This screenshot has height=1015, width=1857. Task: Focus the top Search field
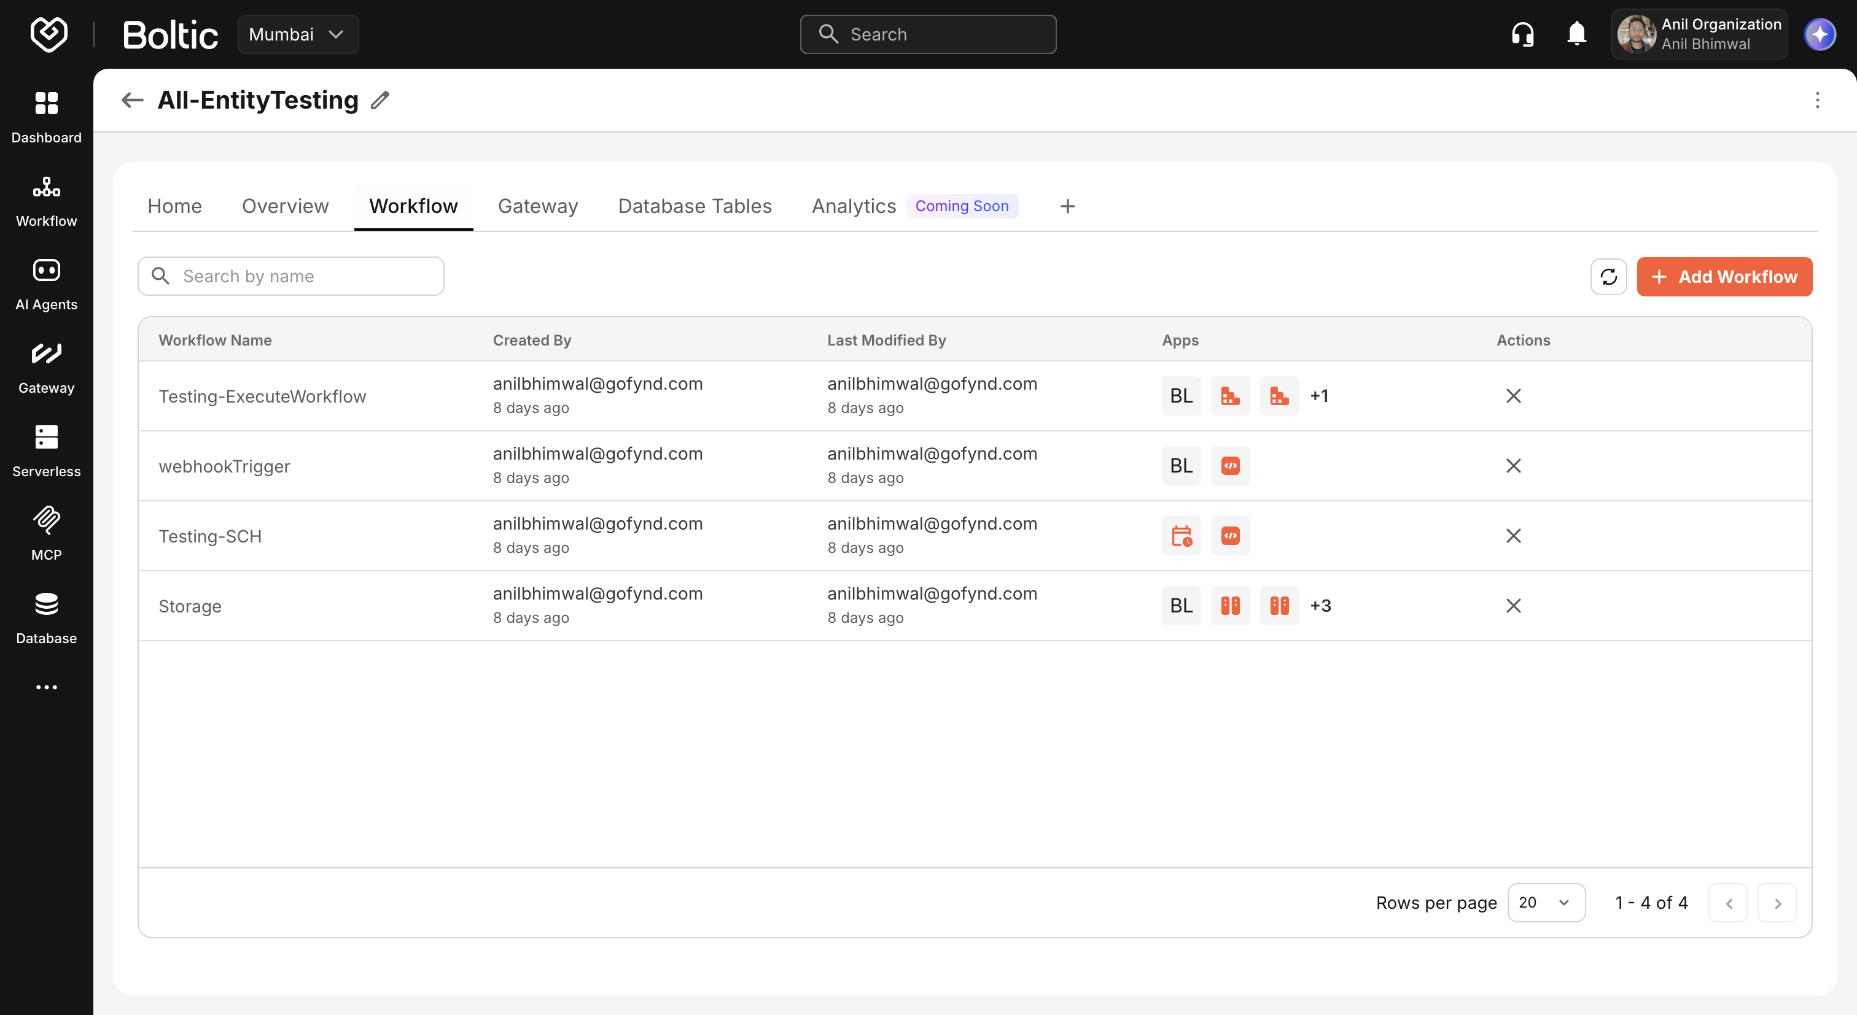point(928,34)
